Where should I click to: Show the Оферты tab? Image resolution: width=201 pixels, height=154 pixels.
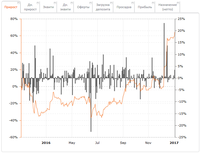pyautogui.click(x=83, y=7)
